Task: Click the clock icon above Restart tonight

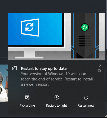Action: click(x=57, y=97)
